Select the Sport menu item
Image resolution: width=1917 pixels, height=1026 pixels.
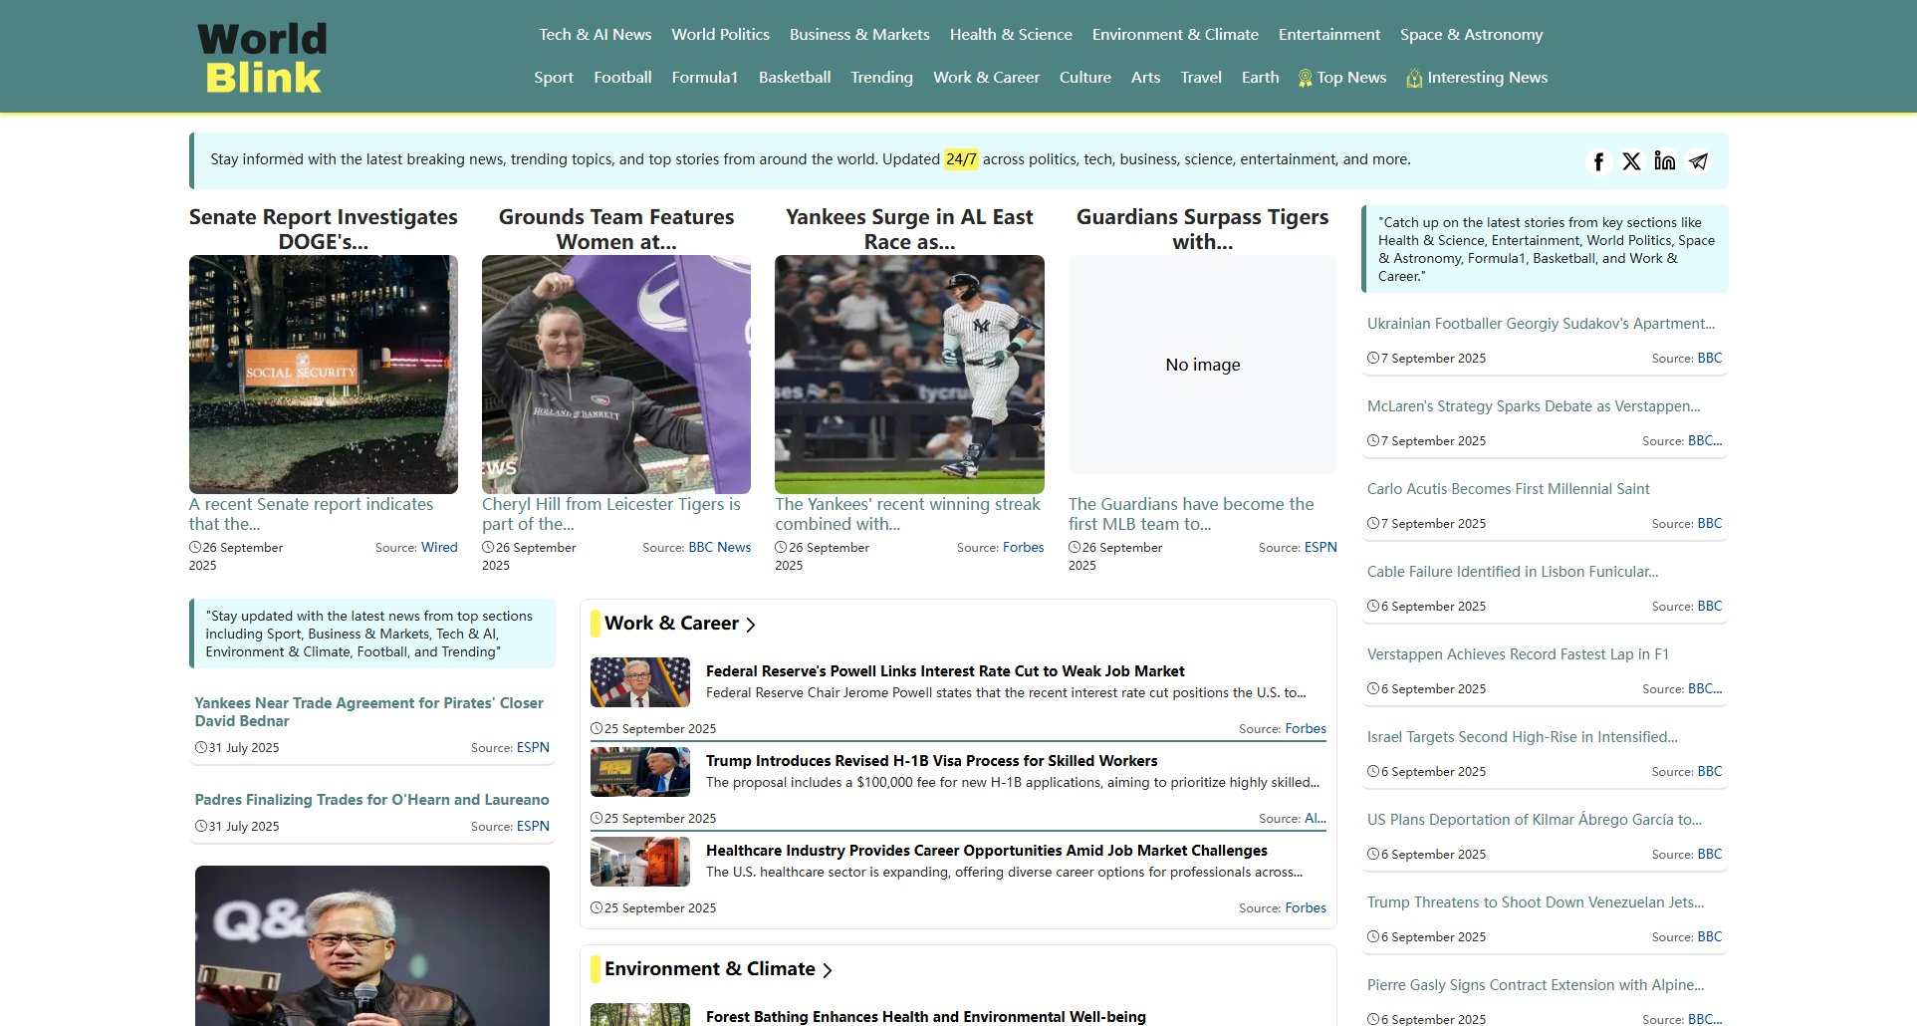554,78
